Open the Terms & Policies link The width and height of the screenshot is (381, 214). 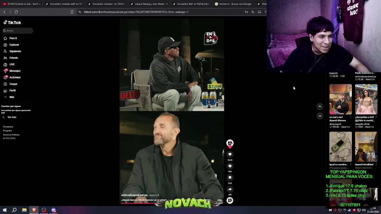click(11, 135)
